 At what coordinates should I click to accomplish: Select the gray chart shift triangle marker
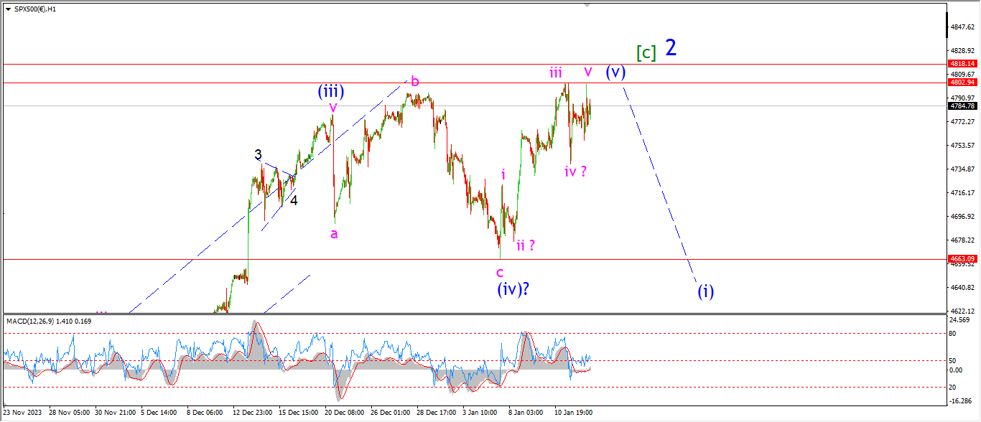coord(587,4)
